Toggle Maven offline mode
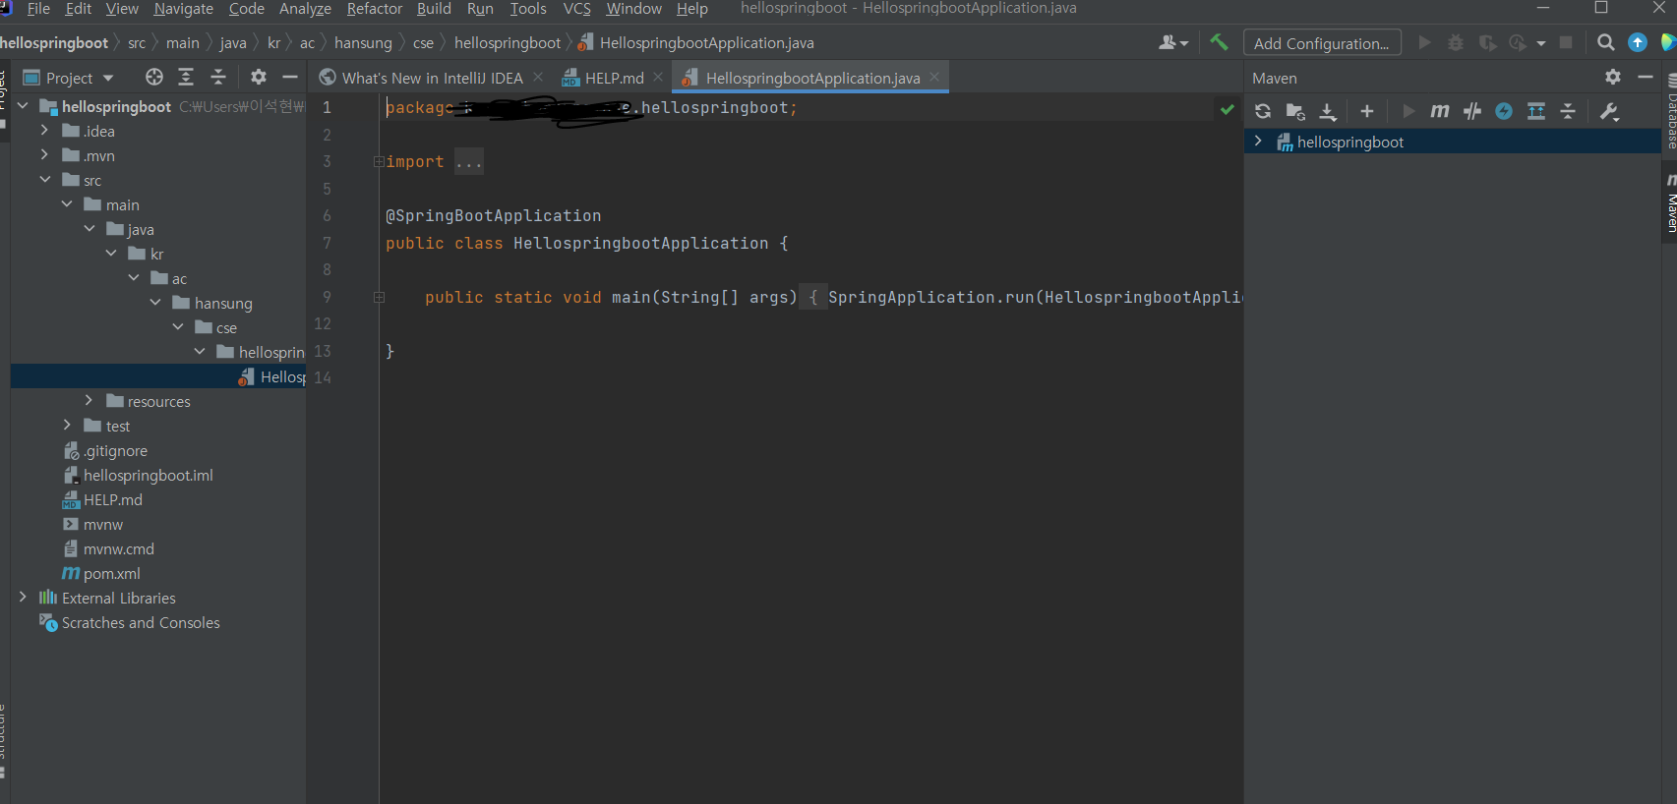The width and height of the screenshot is (1677, 804). (1471, 111)
